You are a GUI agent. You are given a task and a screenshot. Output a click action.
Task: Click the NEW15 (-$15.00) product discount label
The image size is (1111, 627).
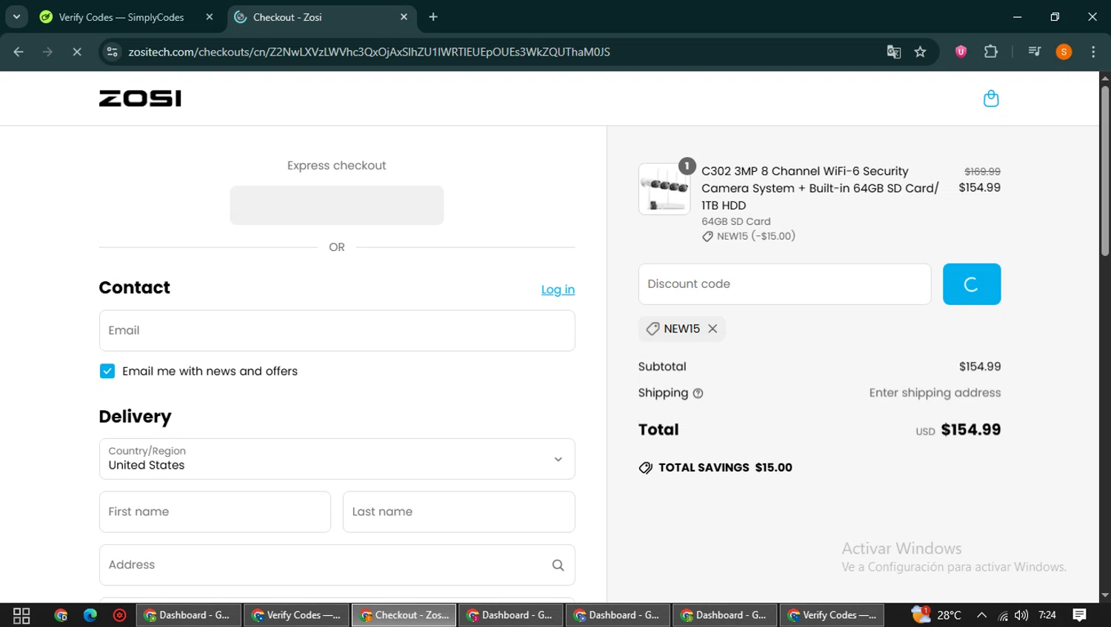(749, 236)
